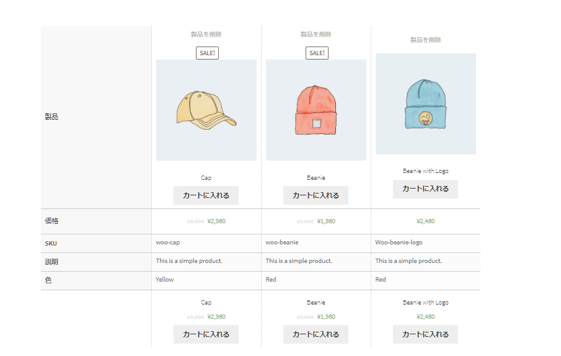561x356 pixels.
Task: Click the SALE! badge above Beanie
Action: click(x=317, y=53)
